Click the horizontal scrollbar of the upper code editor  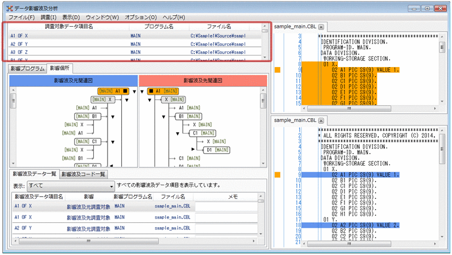[x=370, y=108]
